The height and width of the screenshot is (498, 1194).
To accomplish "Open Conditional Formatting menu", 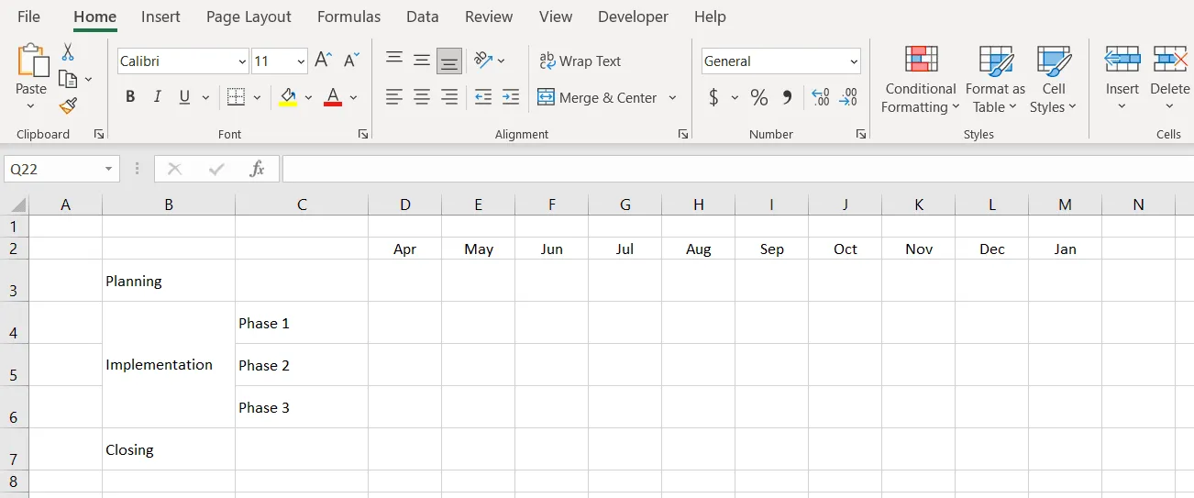I will click(x=920, y=81).
